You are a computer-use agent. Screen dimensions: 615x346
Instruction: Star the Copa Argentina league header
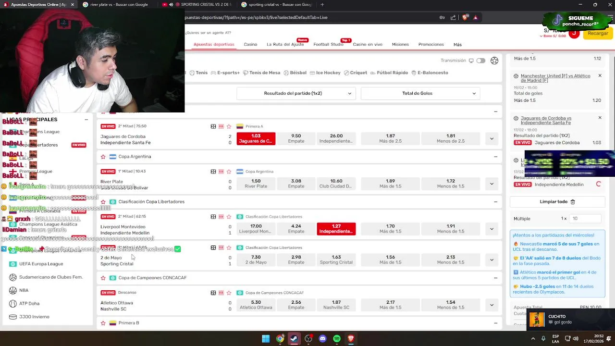tap(103, 157)
